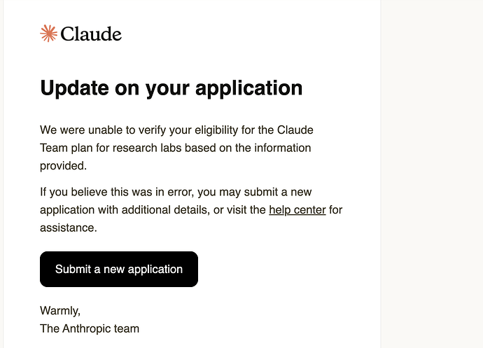Open the help center link

pyautogui.click(x=297, y=210)
